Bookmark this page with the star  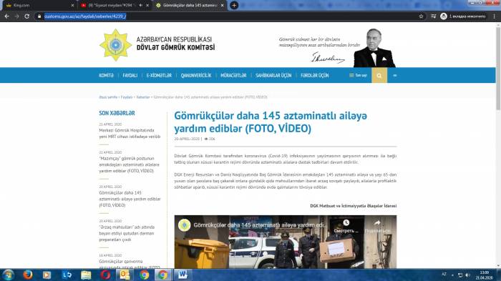(421, 16)
